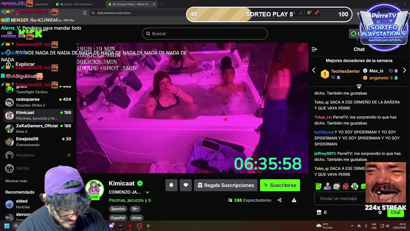Bookmark page icon in address bar
The width and height of the screenshot is (410, 231).
pos(85,13)
